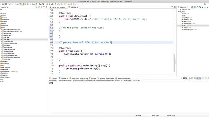Click the editor vertical scrollbar thumb
The image size is (209, 117).
click(x=174, y=63)
